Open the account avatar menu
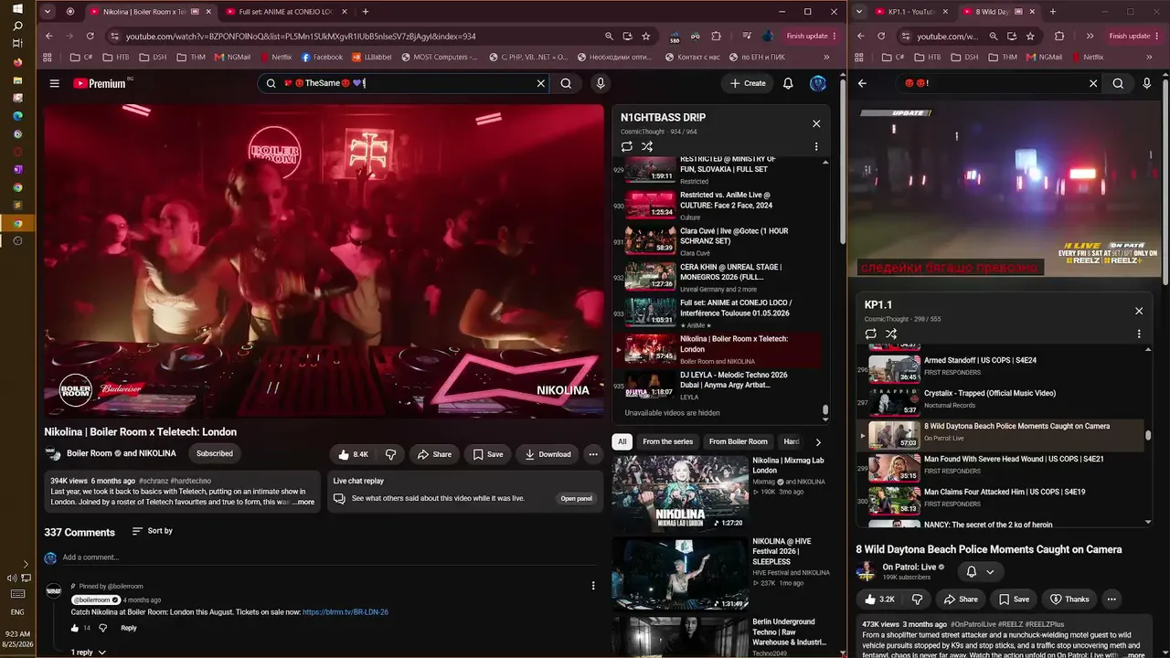Image resolution: width=1170 pixels, height=658 pixels. pyautogui.click(x=818, y=83)
